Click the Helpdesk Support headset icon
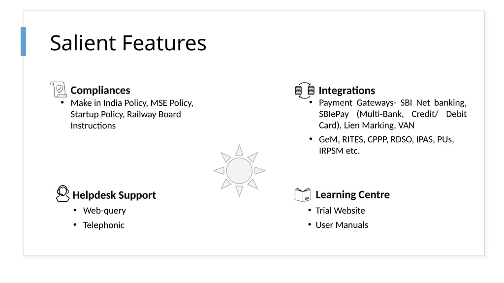Viewport: 504px width, 283px height. coord(63,193)
